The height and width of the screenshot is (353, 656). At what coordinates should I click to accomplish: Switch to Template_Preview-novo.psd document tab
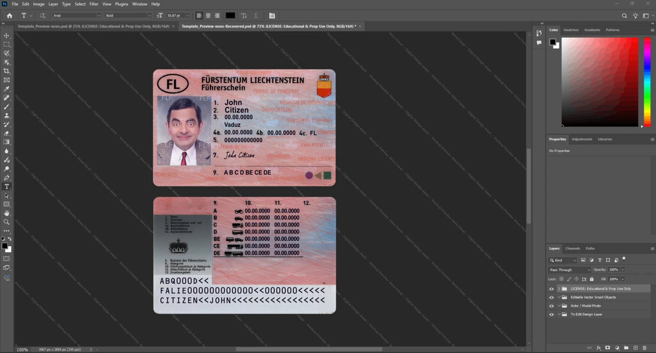tap(93, 26)
